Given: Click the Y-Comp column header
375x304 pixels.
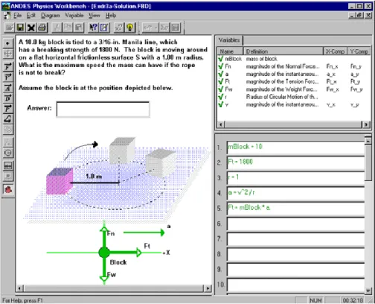Looking at the screenshot, I should coord(359,51).
